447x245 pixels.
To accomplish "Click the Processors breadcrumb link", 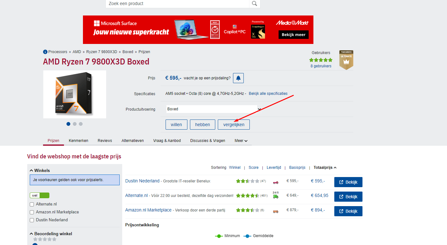I will coord(58,52).
